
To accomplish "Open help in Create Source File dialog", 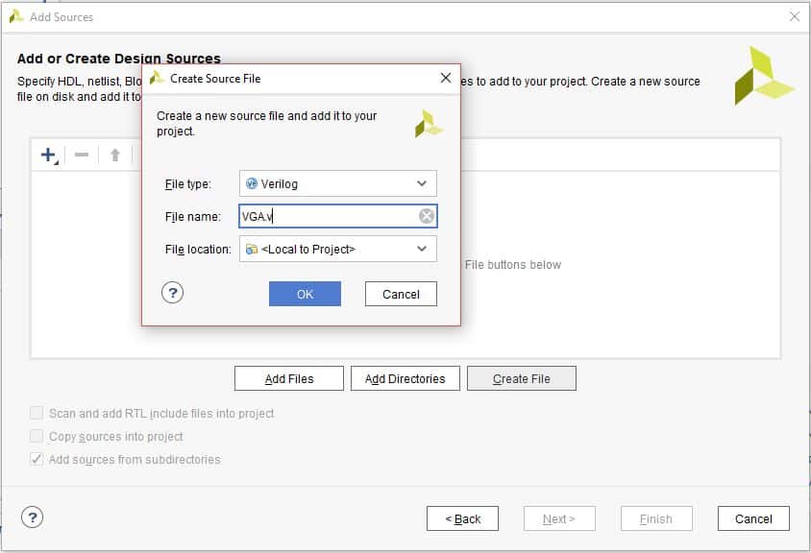I will (172, 294).
